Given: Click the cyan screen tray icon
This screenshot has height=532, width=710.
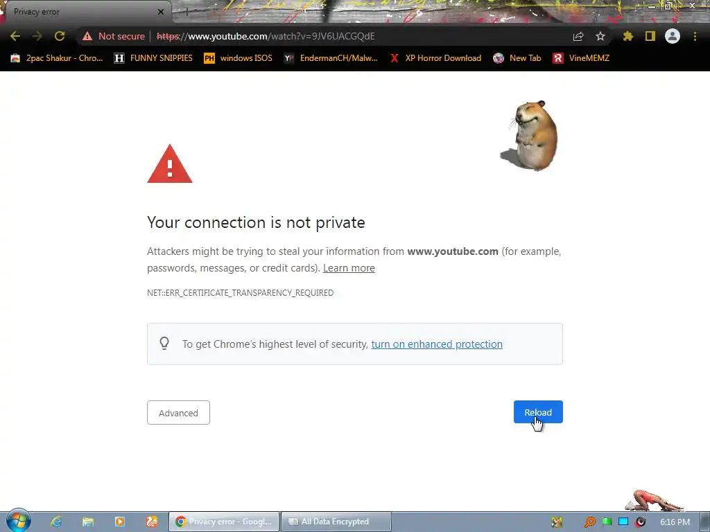Looking at the screenshot, I should tap(623, 522).
